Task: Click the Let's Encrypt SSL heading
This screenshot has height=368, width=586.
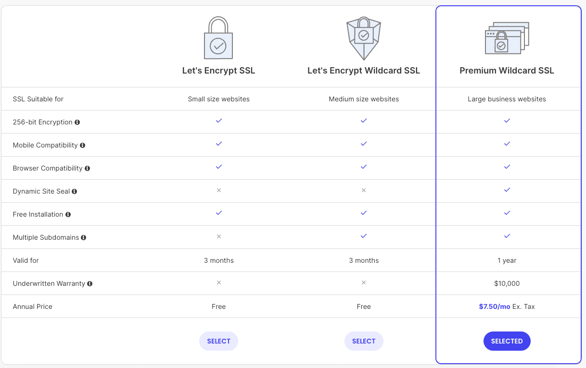Action: click(218, 71)
